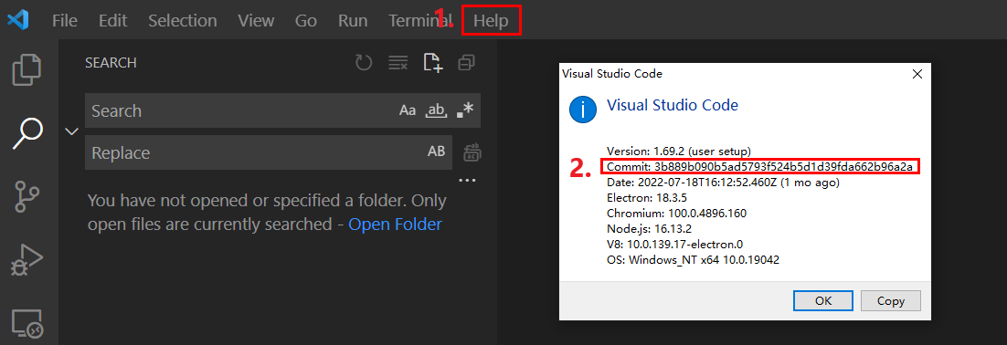Click the Chromium: 100.0.4896.160 line
Viewport: 1007px width, 345px height.
click(676, 213)
